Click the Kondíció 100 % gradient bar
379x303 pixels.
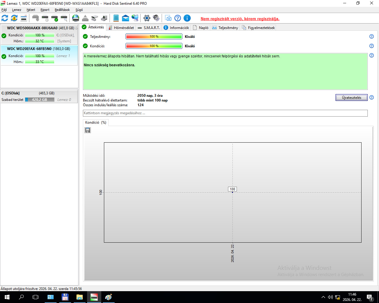pos(154,46)
